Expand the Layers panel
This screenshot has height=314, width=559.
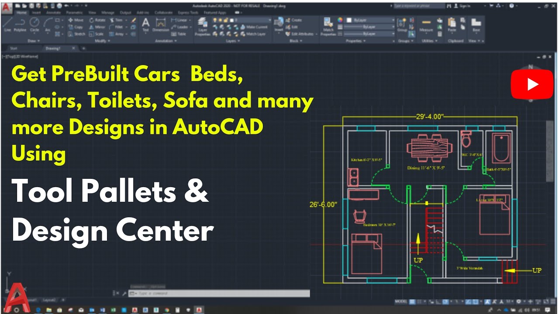[233, 41]
